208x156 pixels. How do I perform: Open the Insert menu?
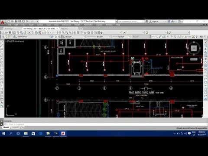[31, 25]
